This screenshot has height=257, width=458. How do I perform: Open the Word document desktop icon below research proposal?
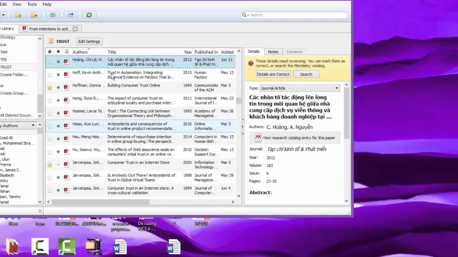120,247
